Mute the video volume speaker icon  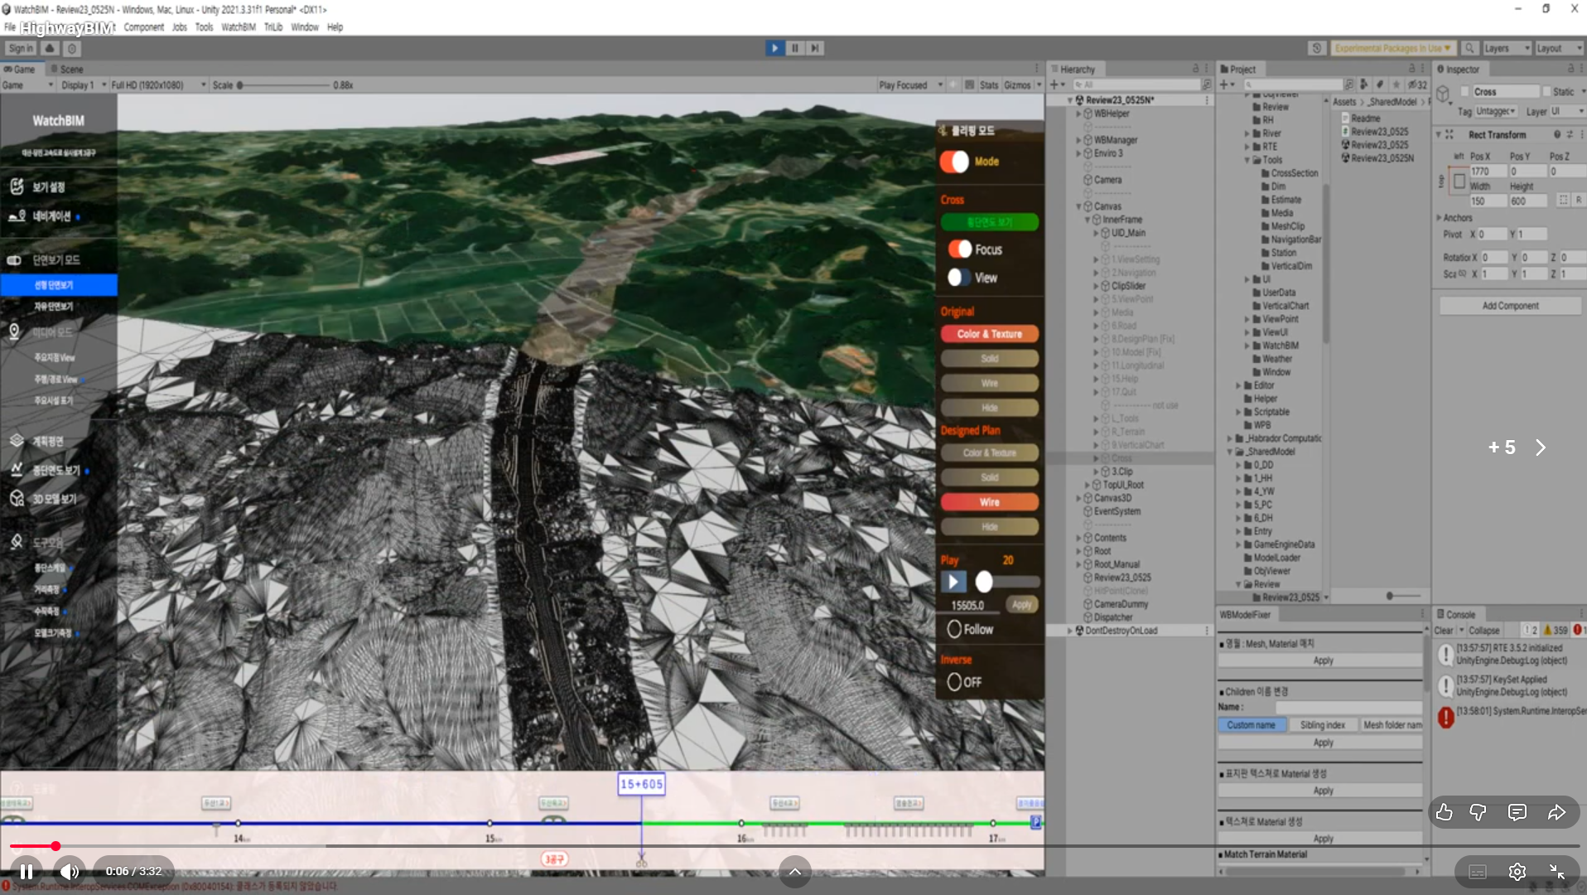click(70, 871)
